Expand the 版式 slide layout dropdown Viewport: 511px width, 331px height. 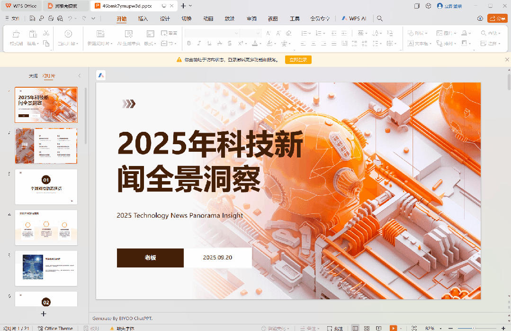click(x=155, y=43)
